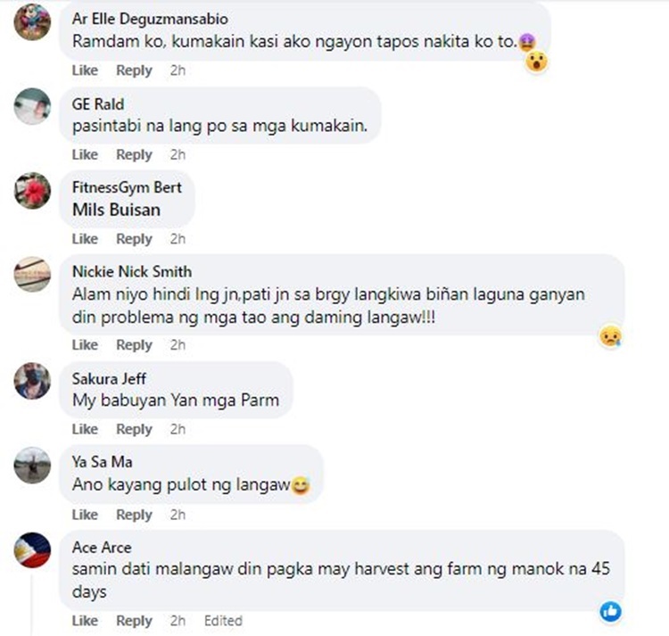The height and width of the screenshot is (636, 669).
Task: Open Ace Arce's flag avatar
Action: (x=32, y=550)
